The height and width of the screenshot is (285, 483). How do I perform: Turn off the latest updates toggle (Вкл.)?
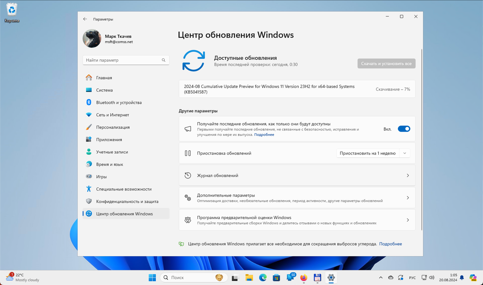[404, 129]
